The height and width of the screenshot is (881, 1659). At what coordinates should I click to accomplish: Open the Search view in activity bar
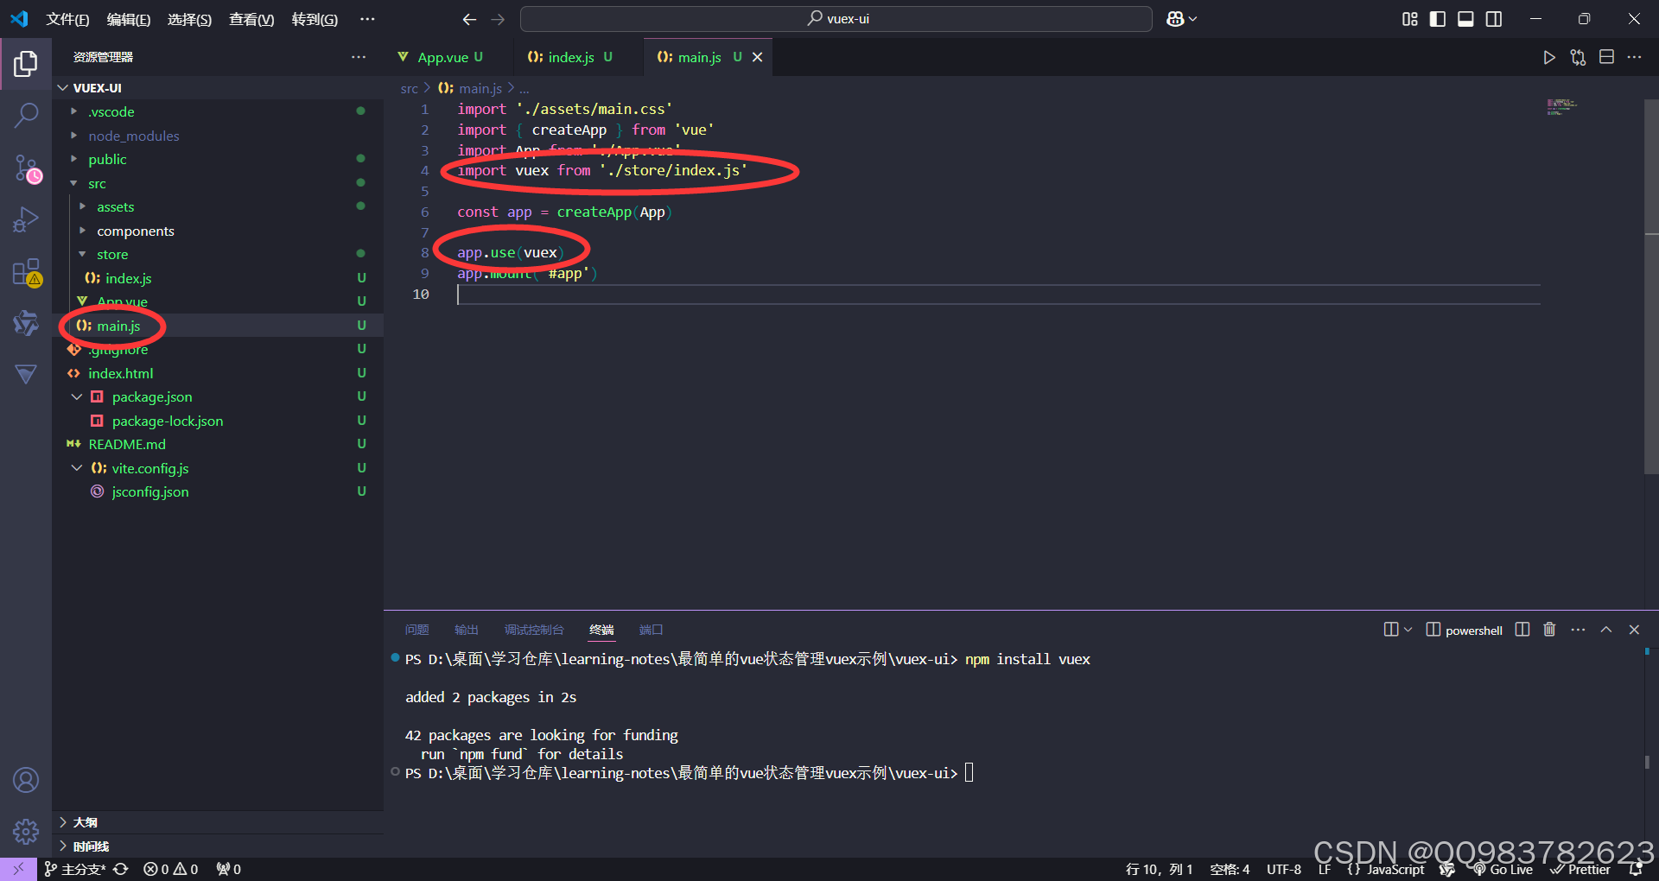coord(26,114)
